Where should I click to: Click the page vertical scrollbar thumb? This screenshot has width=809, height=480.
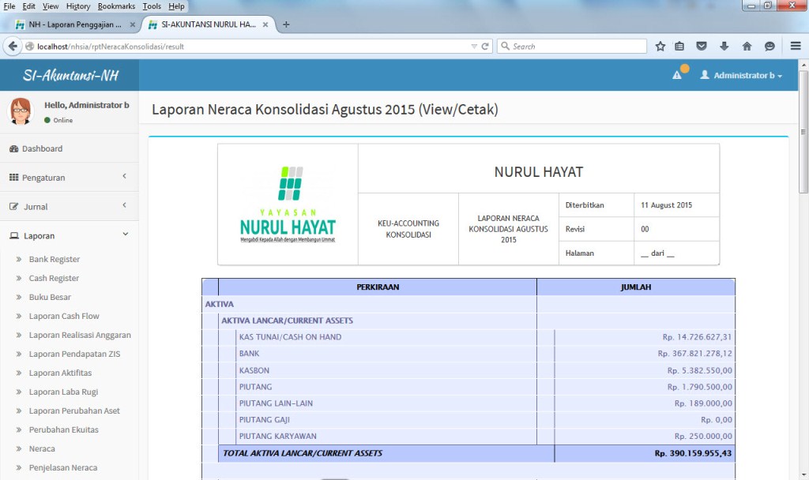803,132
